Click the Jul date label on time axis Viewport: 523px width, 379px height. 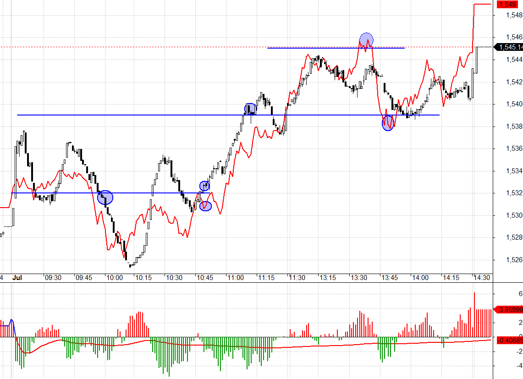tap(17, 278)
